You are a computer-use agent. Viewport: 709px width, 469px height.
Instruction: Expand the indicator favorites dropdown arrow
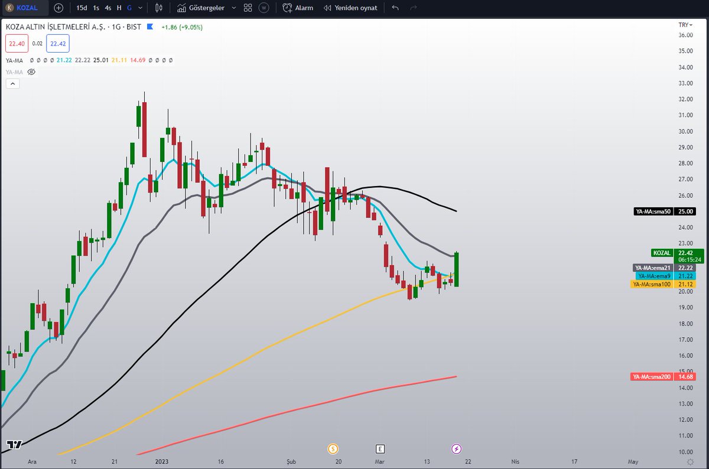click(x=234, y=8)
